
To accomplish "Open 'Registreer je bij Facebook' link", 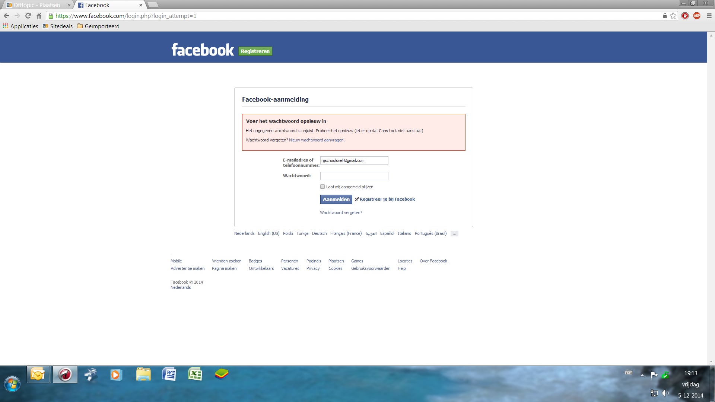I will coord(387,199).
